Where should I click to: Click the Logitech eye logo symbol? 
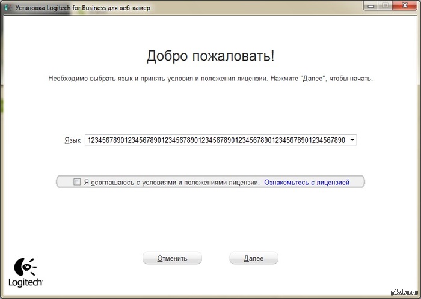pos(25,266)
